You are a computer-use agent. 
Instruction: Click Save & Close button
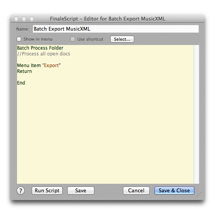tap(174, 190)
